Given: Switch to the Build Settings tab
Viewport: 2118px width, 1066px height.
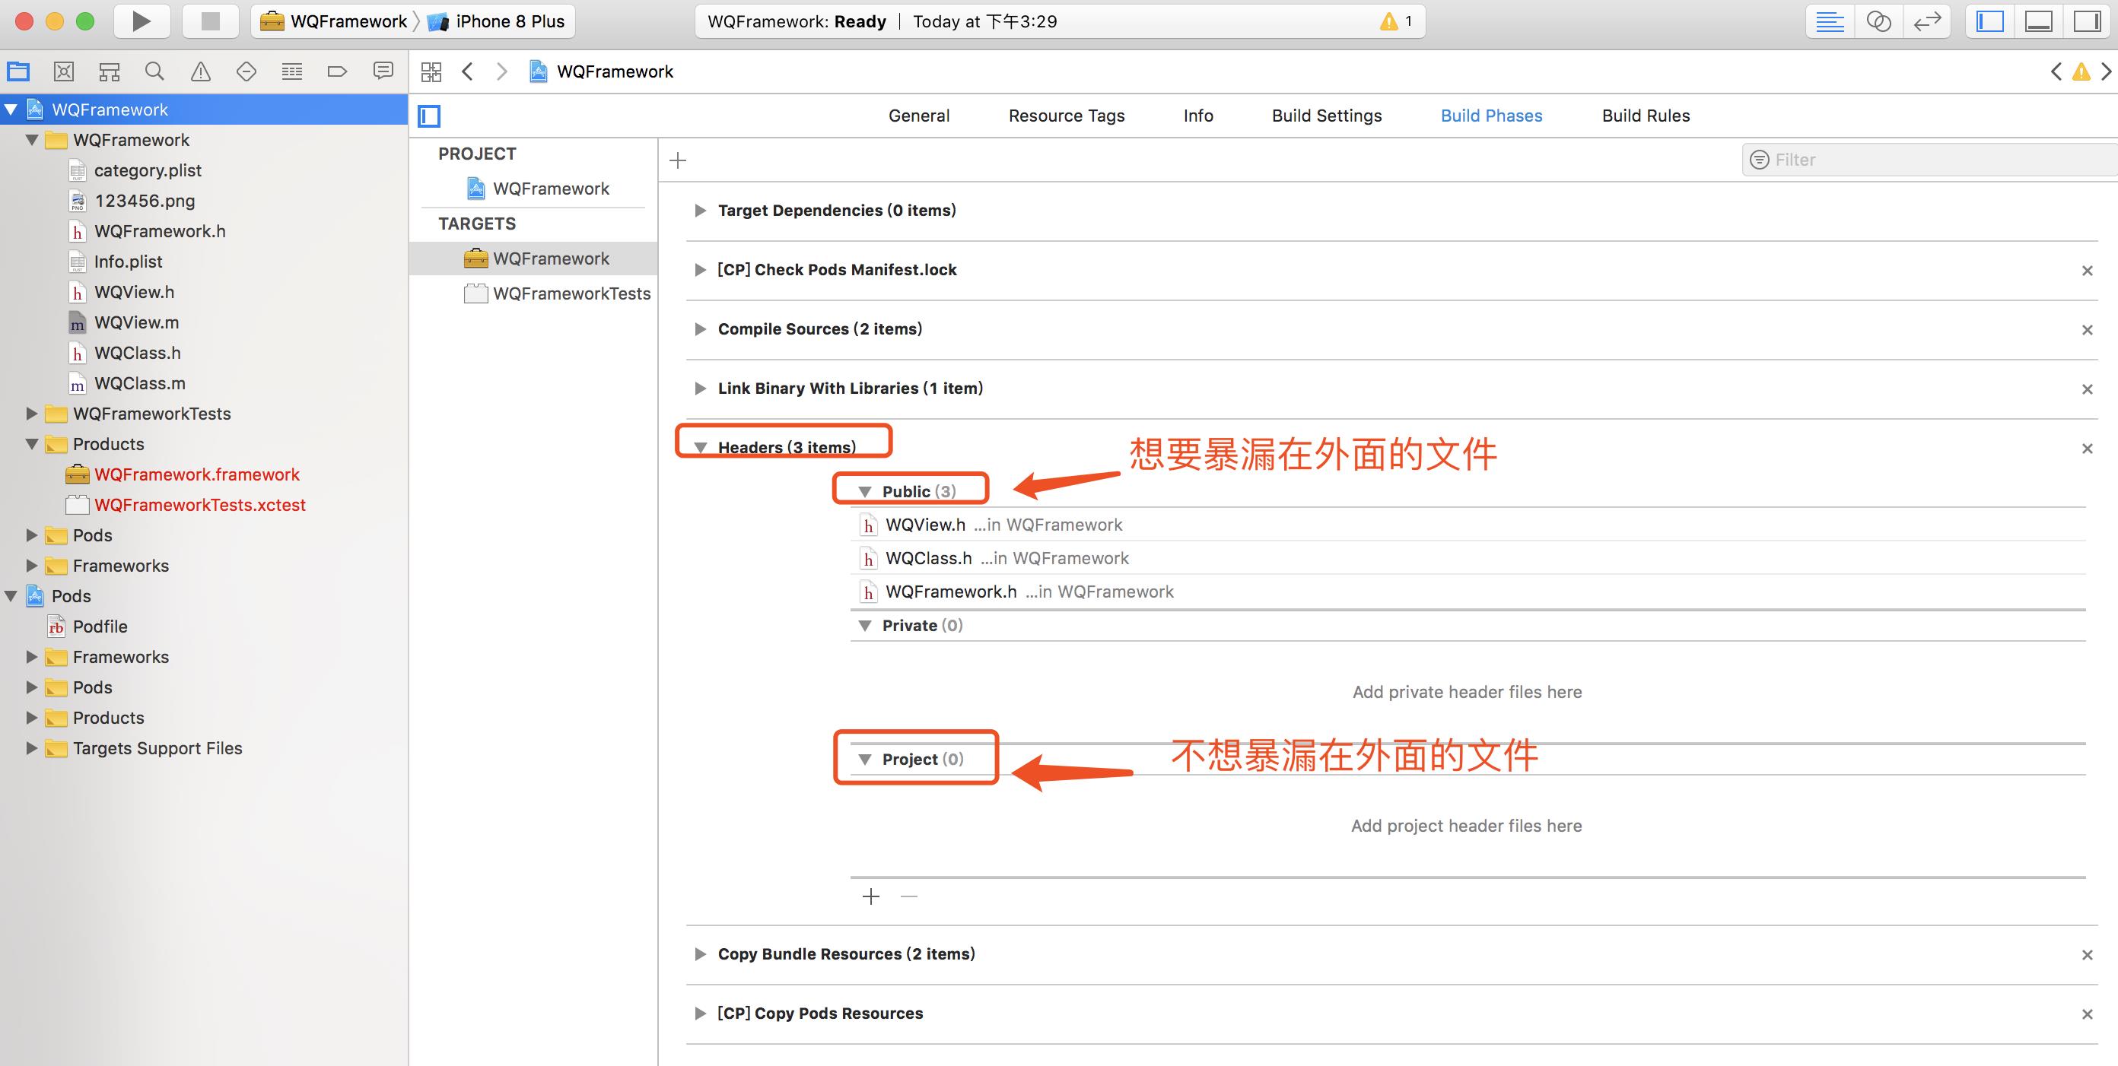Looking at the screenshot, I should [x=1326, y=116].
